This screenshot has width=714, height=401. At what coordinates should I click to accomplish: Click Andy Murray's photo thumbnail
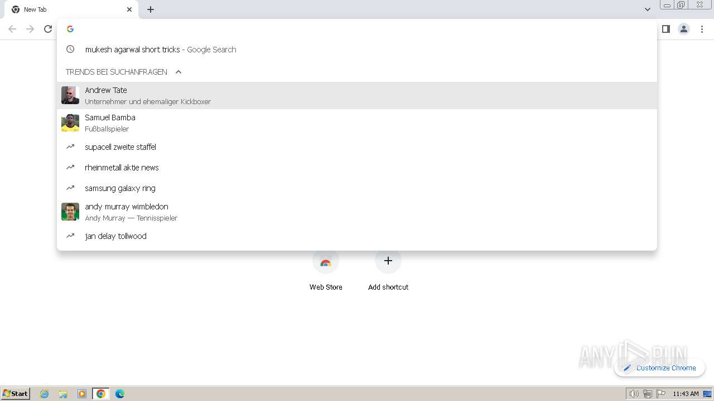pos(70,212)
